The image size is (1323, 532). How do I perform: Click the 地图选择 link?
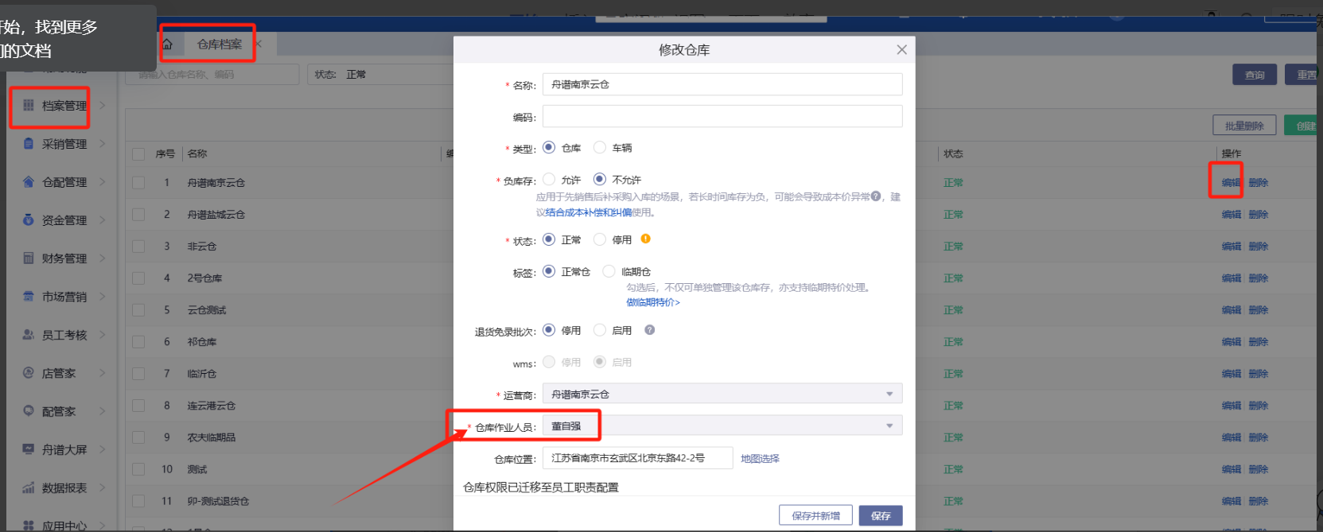coord(760,459)
